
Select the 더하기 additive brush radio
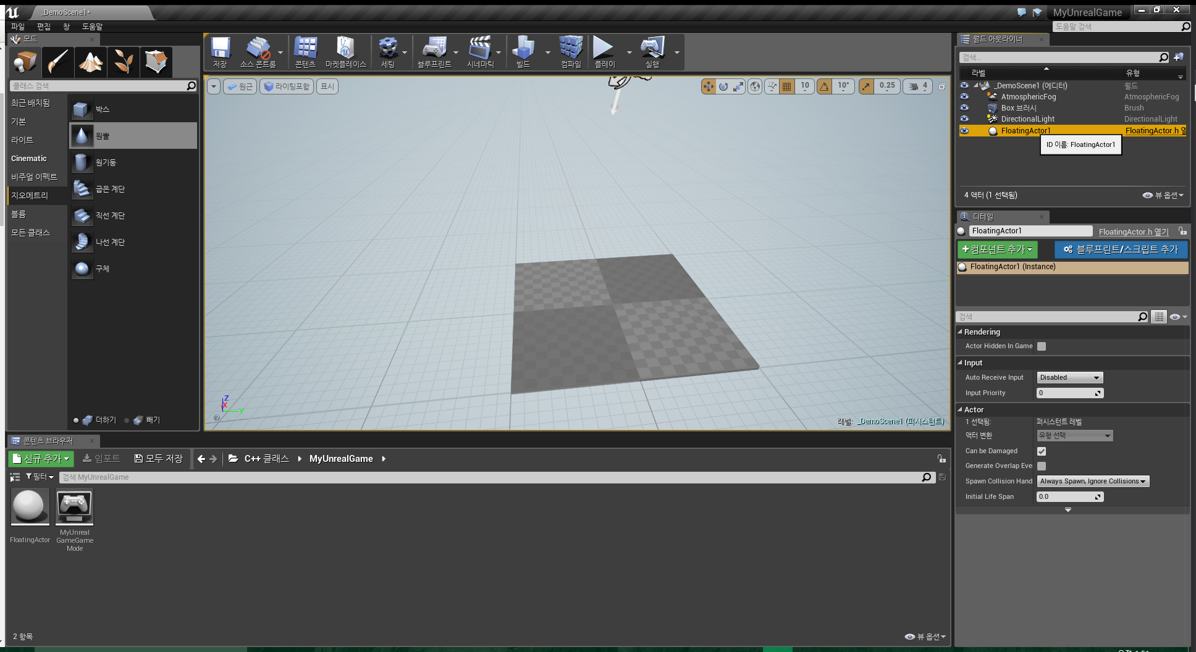[76, 420]
